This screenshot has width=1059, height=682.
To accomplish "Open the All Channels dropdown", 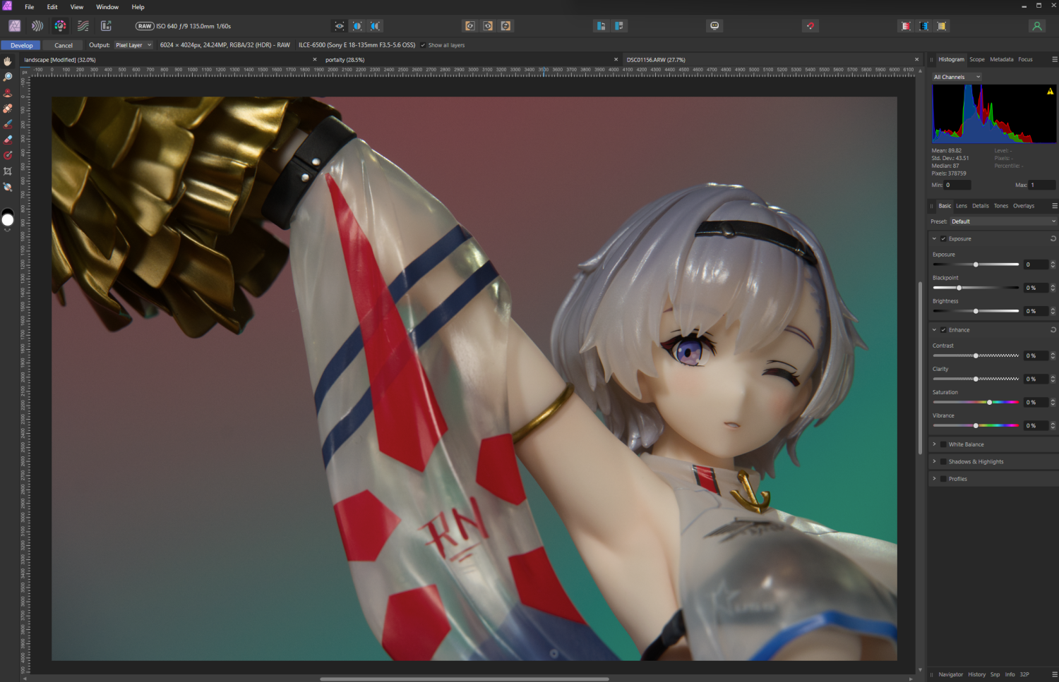I will (x=957, y=76).
